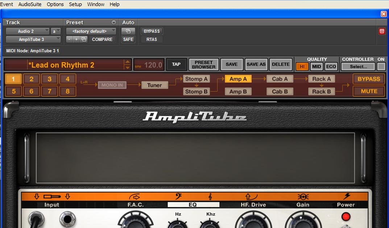The height and width of the screenshot is (228, 389).
Task: Click the Power lightning bolt icon
Action: coord(347,196)
